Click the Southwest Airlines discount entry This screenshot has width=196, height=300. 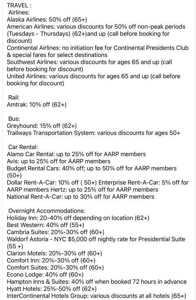coord(89,66)
